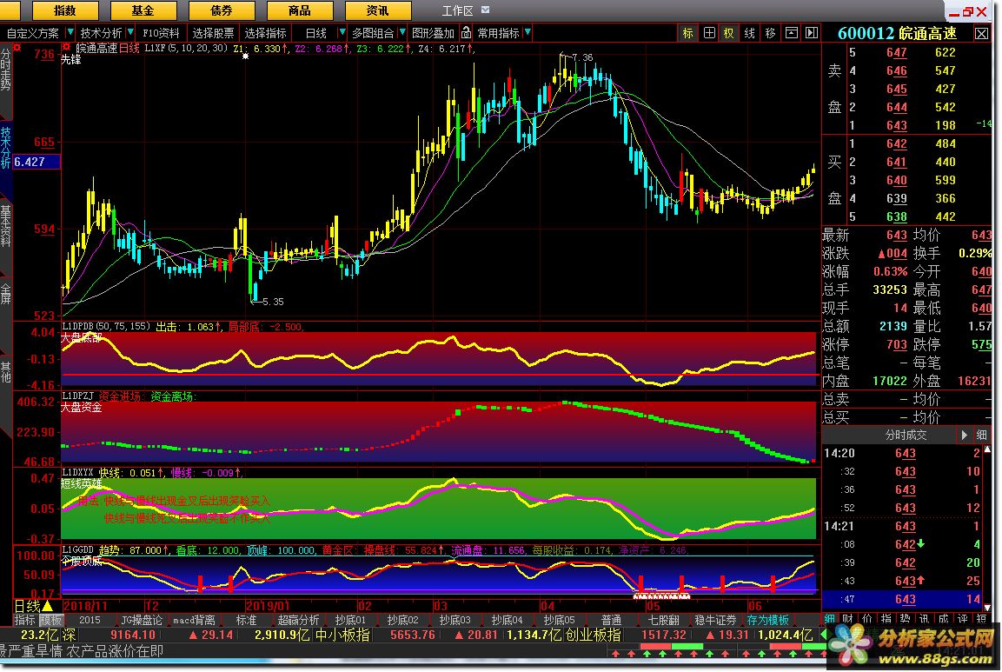Open the 商品 top menu button
This screenshot has height=672, width=1002.
[299, 10]
